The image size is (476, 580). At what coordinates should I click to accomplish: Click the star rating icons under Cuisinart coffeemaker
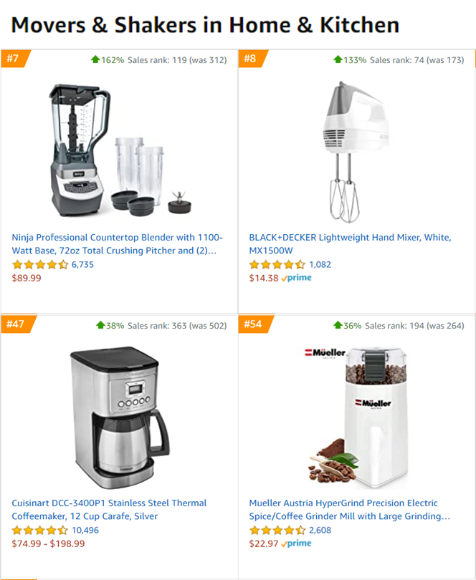tap(40, 530)
